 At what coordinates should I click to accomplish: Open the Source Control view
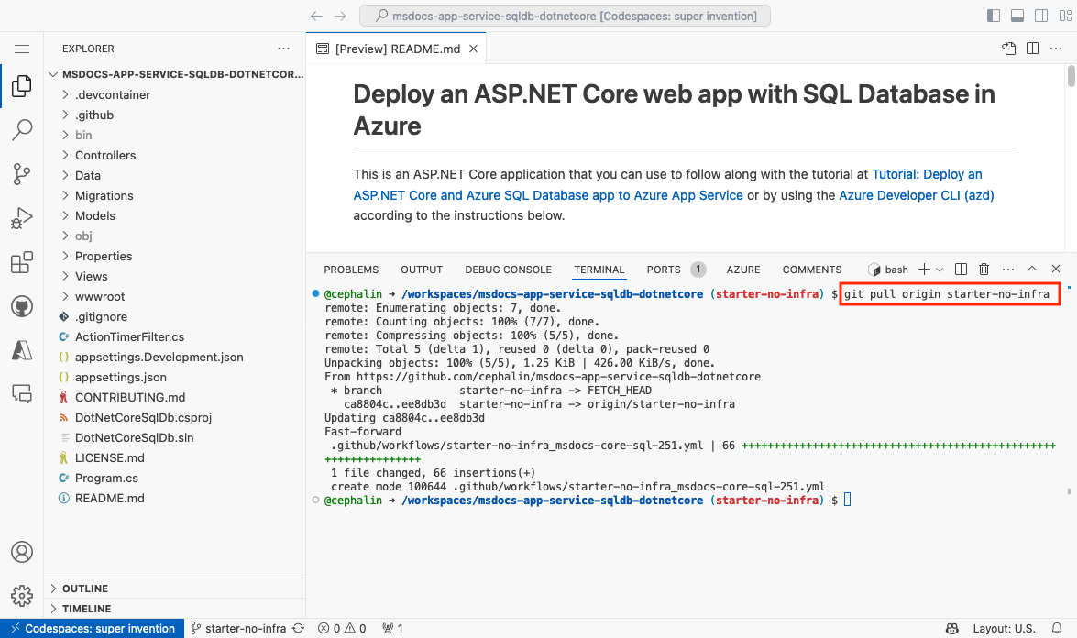22,174
